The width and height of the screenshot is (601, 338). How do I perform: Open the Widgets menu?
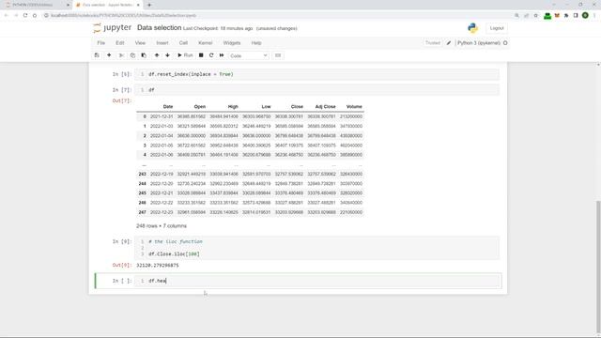click(x=232, y=43)
